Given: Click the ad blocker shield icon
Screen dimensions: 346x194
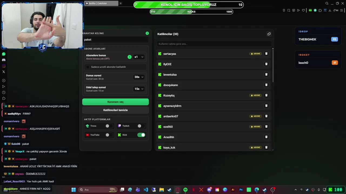Looking at the screenshot, I should (294, 10).
